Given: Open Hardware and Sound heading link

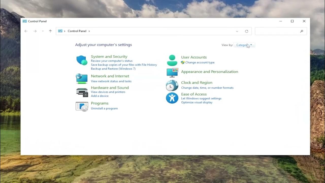Looking at the screenshot, I should 110,88.
